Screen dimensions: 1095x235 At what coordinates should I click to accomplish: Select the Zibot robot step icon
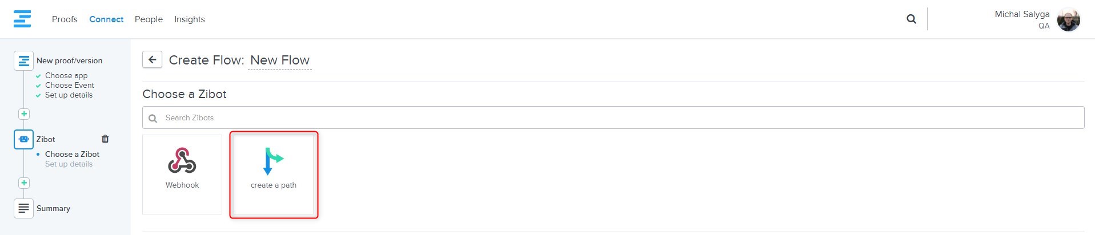click(x=23, y=139)
